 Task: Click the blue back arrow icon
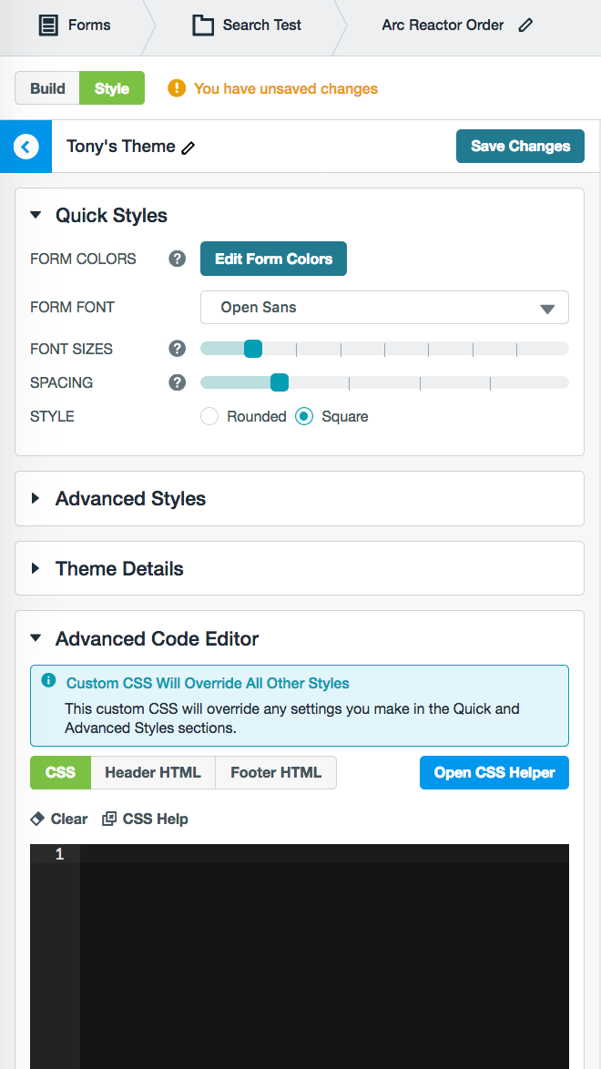pos(26,147)
